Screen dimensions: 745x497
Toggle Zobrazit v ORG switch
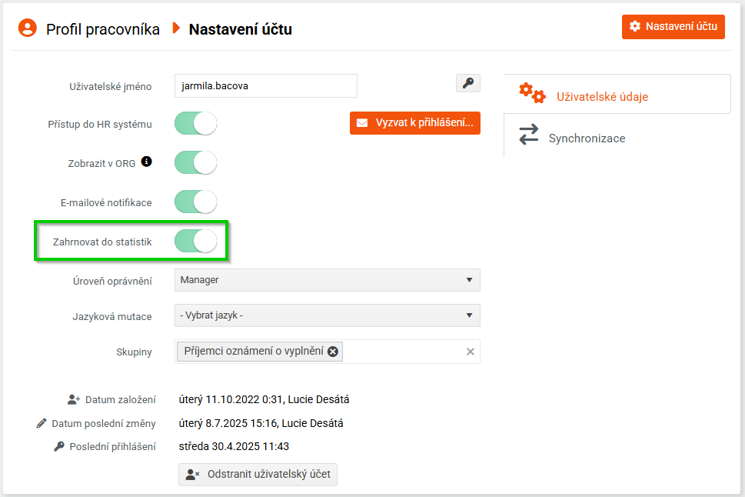[x=196, y=162]
